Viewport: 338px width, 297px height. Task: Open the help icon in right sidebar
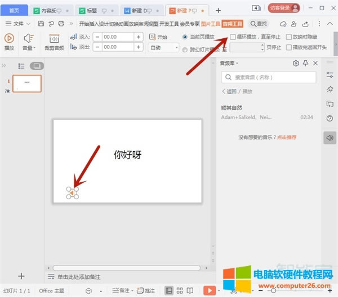(330, 119)
